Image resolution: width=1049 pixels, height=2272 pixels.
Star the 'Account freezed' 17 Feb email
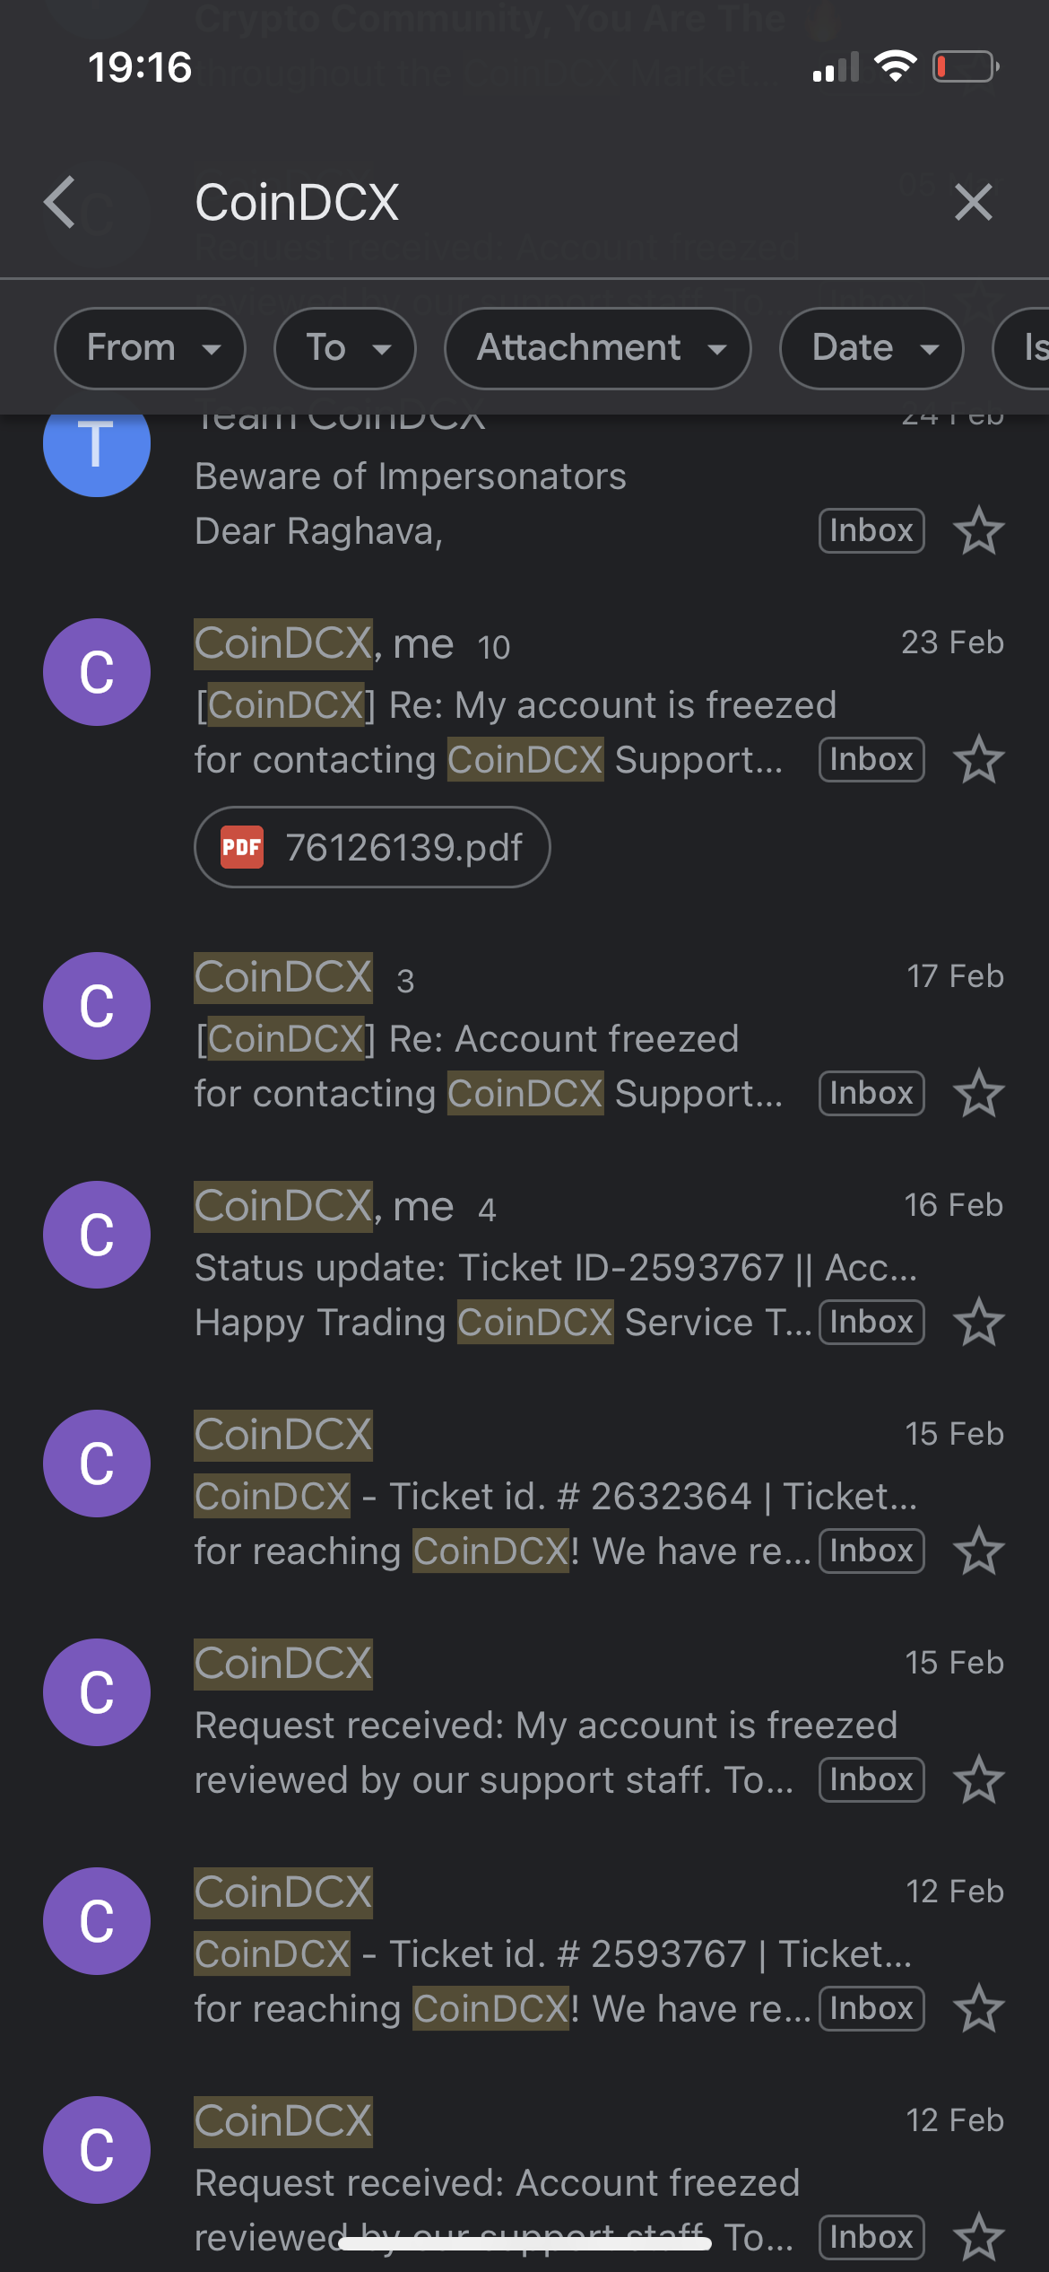click(x=978, y=1094)
